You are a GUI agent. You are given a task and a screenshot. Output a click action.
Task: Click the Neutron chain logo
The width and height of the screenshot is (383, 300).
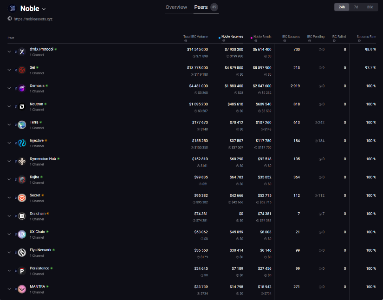click(22, 106)
